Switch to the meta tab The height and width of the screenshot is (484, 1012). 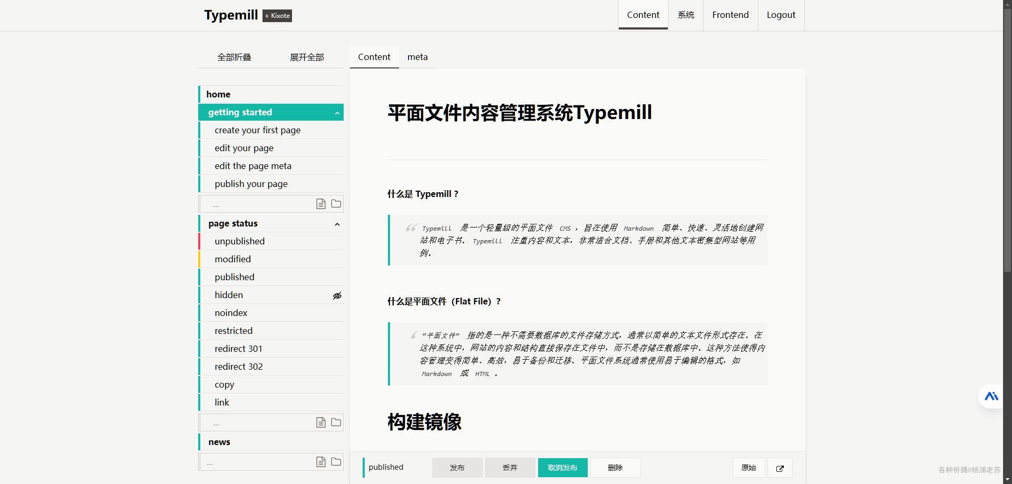tap(417, 57)
